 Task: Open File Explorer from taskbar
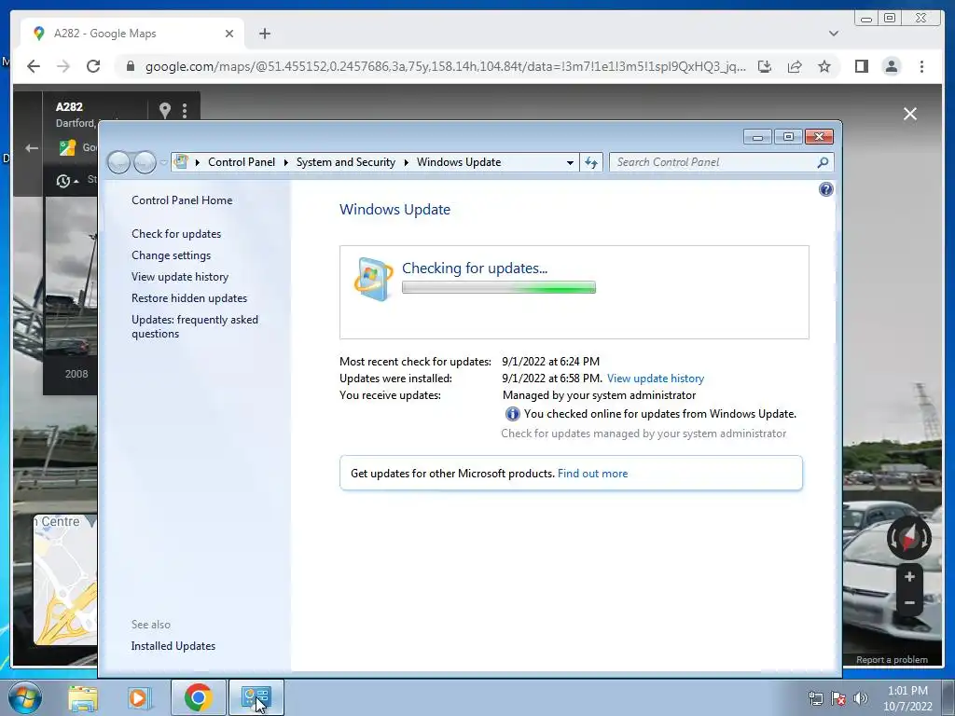click(83, 697)
